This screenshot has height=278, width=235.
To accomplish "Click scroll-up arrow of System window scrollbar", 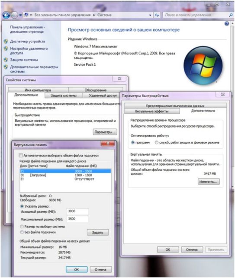I will pos(232,24).
